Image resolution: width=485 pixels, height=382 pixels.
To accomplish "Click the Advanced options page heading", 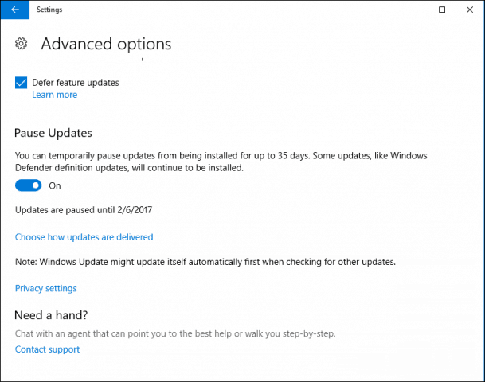I will 106,44.
